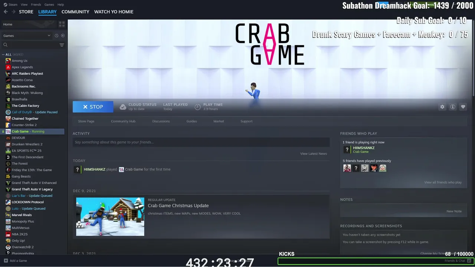Screen dimensions: 475x267
Task: Open WATCH YO HOMIE profile tab
Action: (x=114, y=12)
